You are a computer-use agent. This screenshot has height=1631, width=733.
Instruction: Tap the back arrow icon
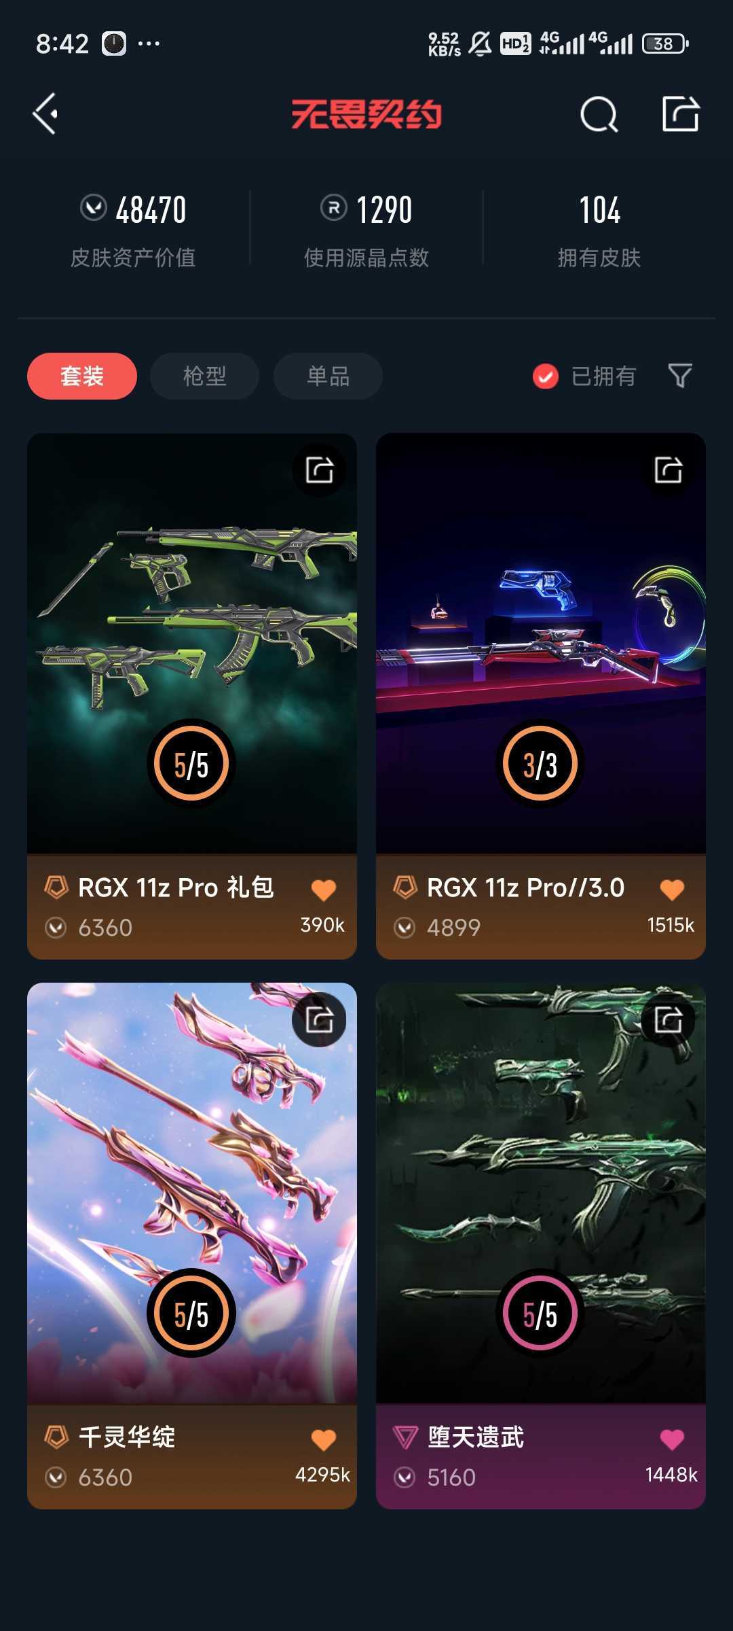45,113
